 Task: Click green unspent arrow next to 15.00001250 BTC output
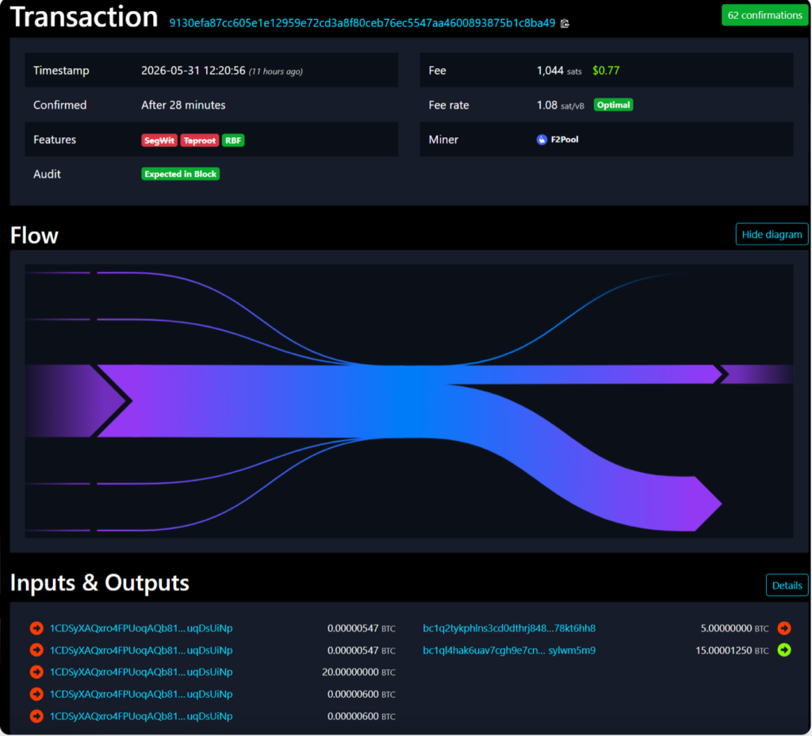point(784,650)
